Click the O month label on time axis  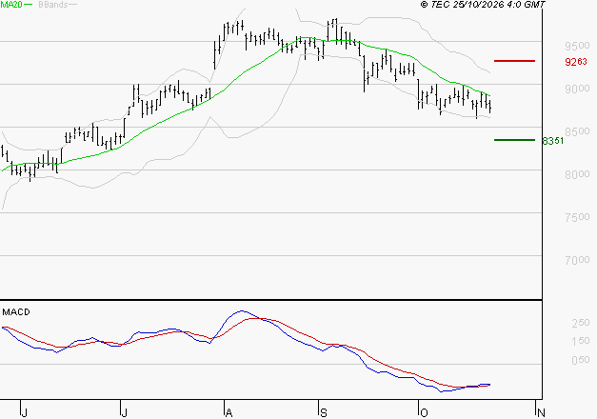(424, 413)
